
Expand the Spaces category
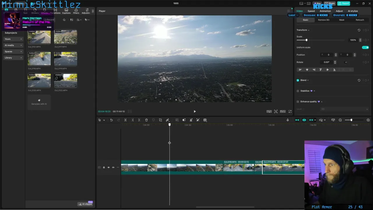pyautogui.click(x=13, y=52)
